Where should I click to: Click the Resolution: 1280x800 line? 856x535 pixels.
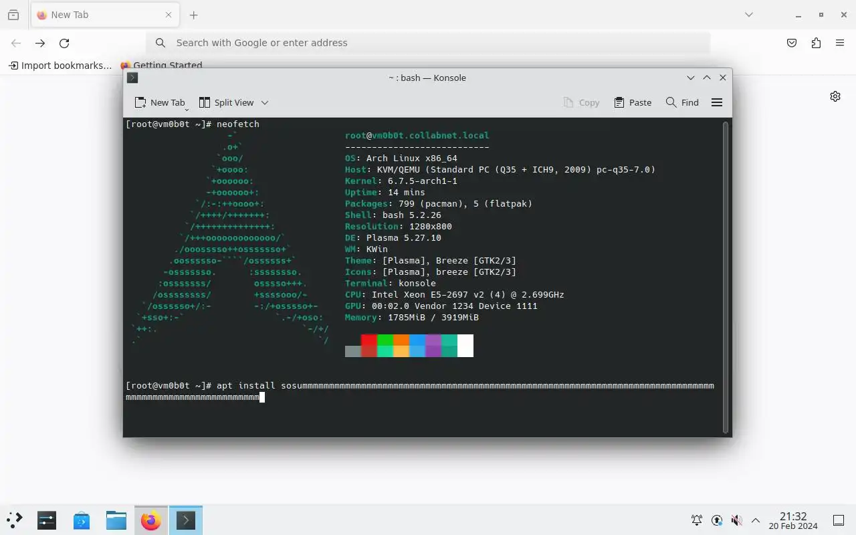tap(399, 227)
